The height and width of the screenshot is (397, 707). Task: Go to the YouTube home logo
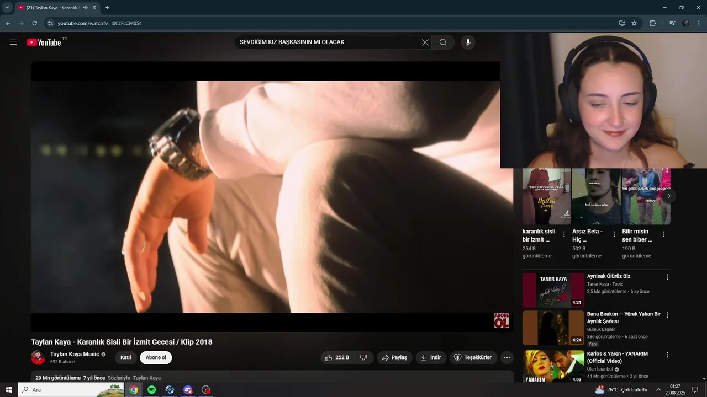point(44,42)
